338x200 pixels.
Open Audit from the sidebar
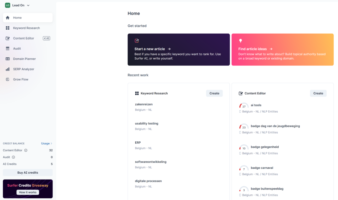(28, 49)
